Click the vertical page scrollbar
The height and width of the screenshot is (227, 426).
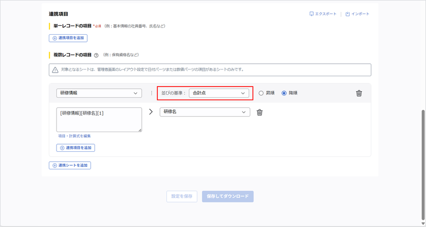click(x=423, y=165)
